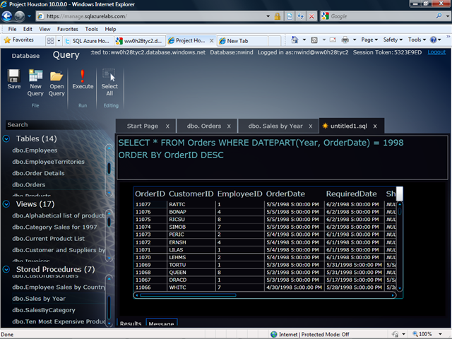Close the Project Houston browser tab
452x339 pixels.
pos(211,41)
